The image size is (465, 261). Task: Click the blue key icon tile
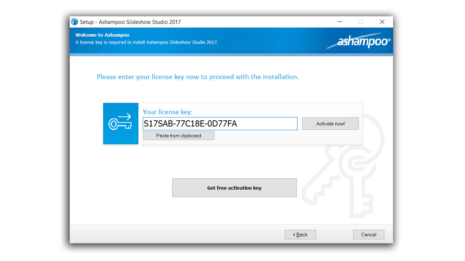121,124
